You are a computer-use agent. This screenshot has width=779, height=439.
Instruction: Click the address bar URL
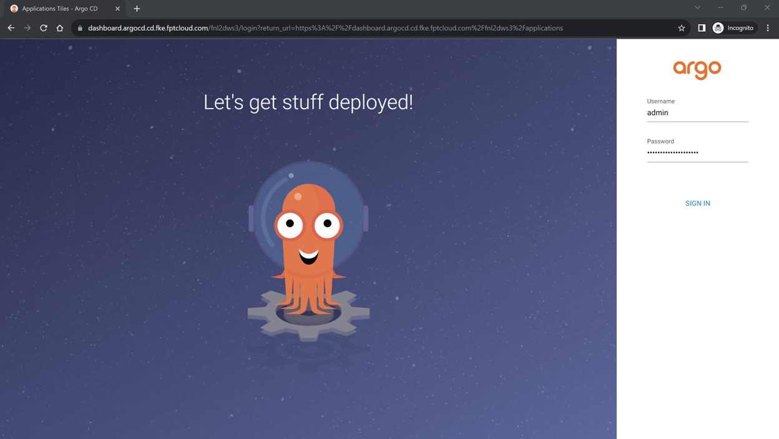click(x=325, y=28)
